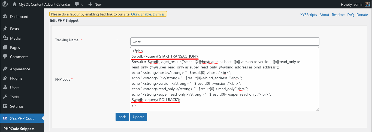Open About link

tap(324, 15)
